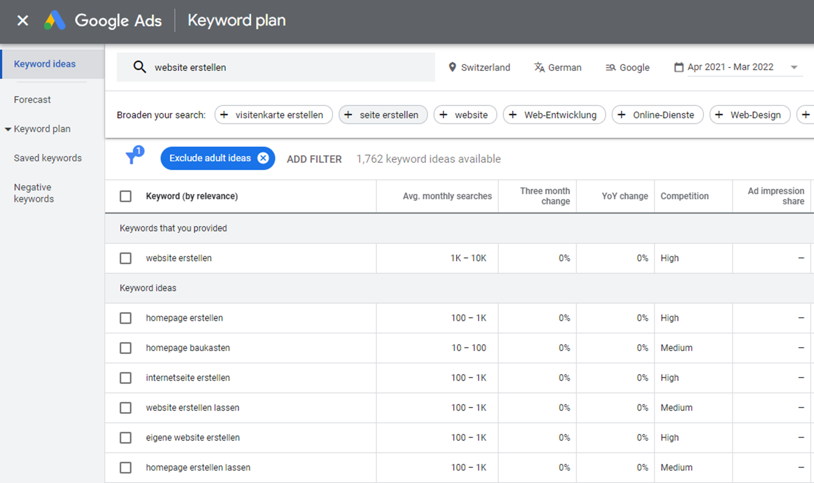Click ADD FILTER button
The height and width of the screenshot is (483, 814).
(314, 159)
